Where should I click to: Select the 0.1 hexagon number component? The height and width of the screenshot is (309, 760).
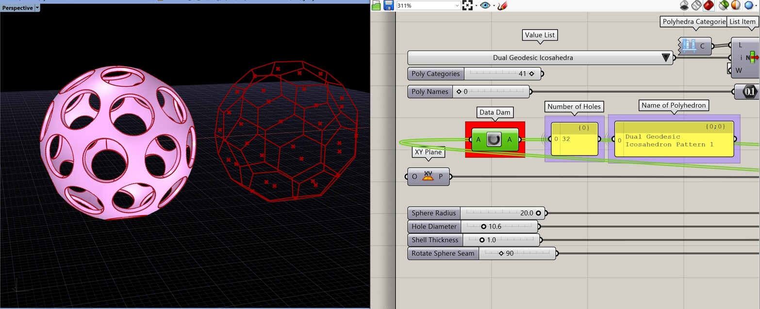tap(750, 92)
